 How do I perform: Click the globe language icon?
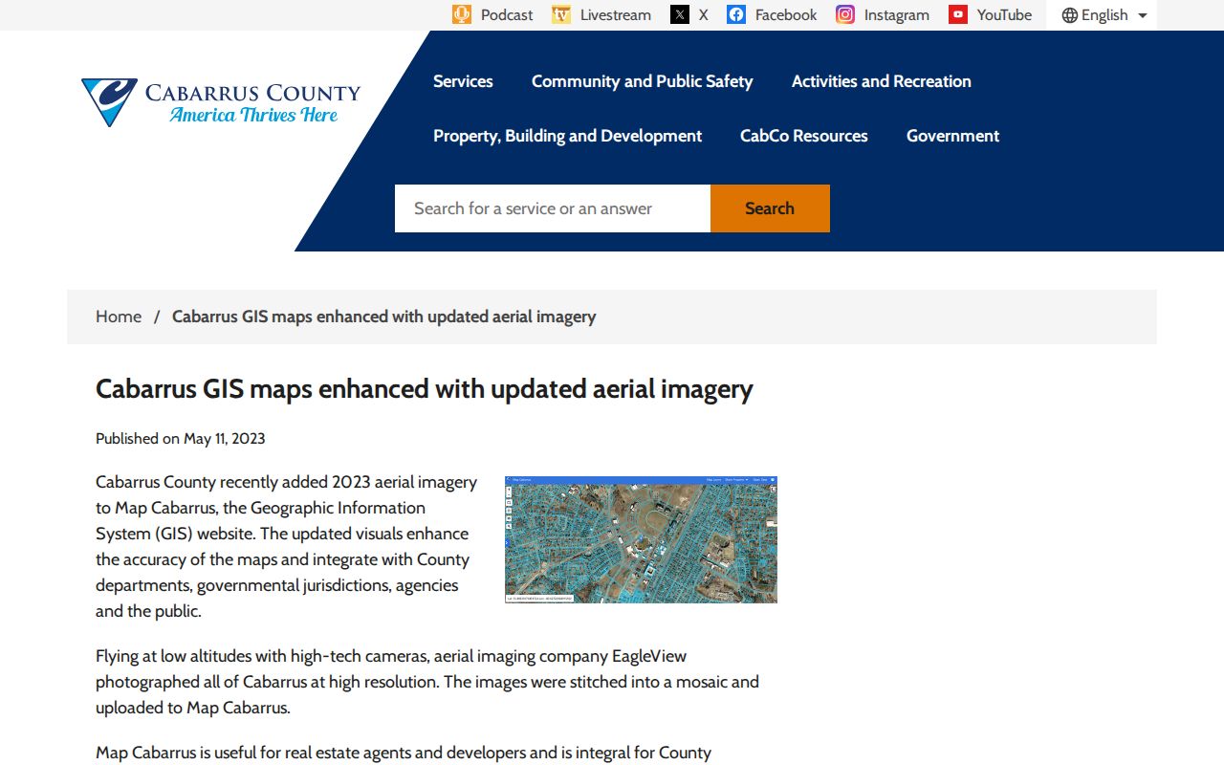pyautogui.click(x=1070, y=15)
